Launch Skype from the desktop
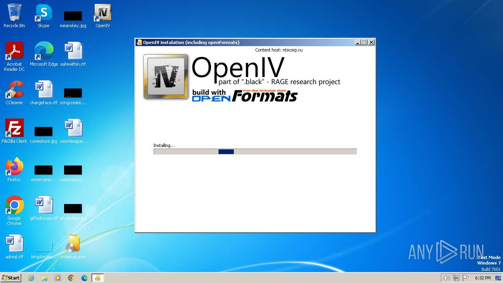The width and height of the screenshot is (503, 283). 44,16
